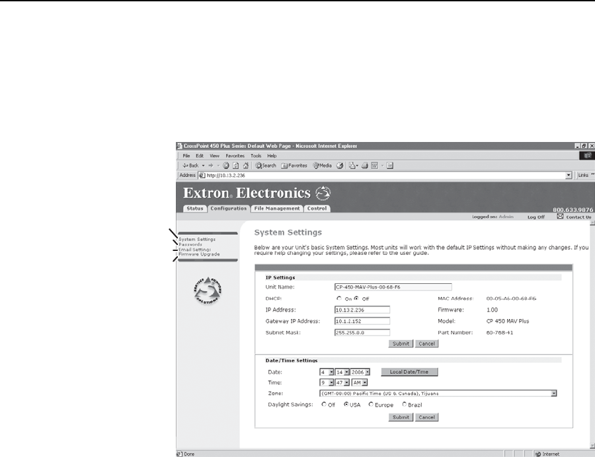Viewport: 595px width, 457px height.
Task: Click the Unit Name input field
Action: 393,287
